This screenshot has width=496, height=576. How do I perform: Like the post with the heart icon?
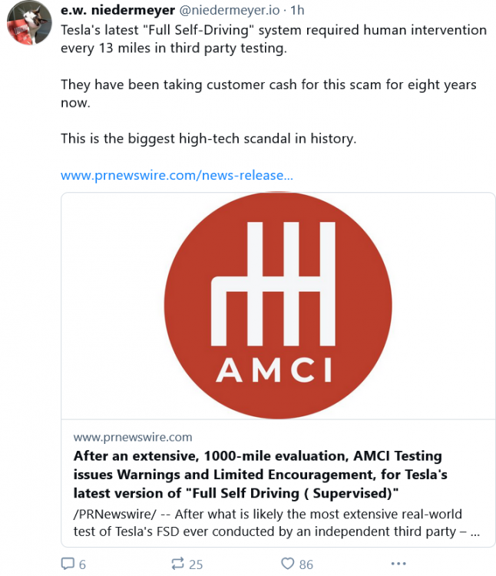pyautogui.click(x=288, y=564)
